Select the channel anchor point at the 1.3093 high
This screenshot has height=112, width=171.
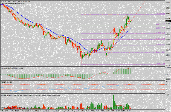(127, 15)
